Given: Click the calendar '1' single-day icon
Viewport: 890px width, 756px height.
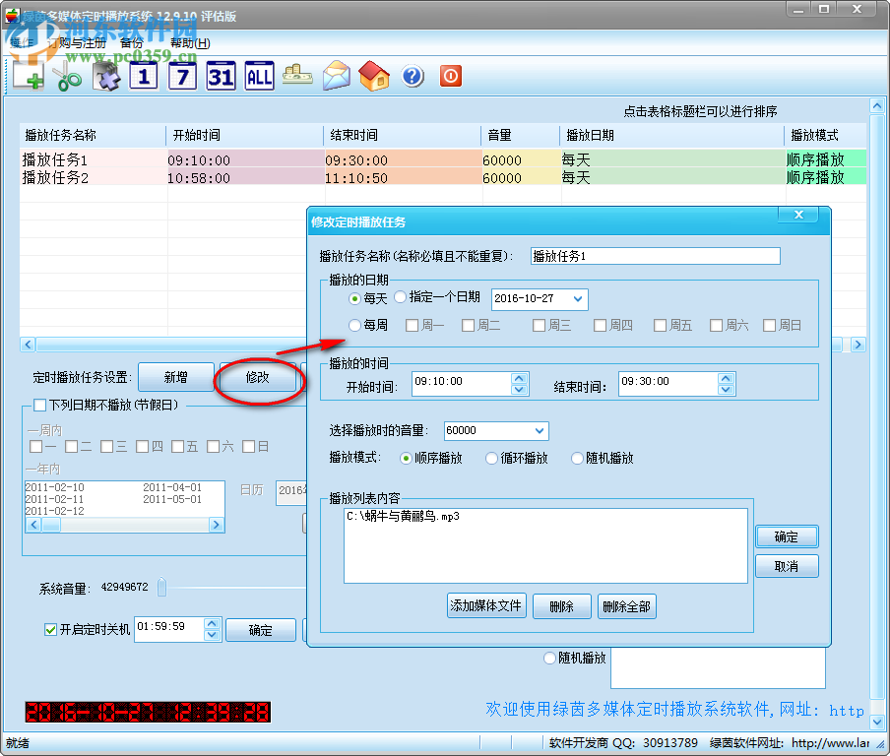Looking at the screenshot, I should click(143, 76).
